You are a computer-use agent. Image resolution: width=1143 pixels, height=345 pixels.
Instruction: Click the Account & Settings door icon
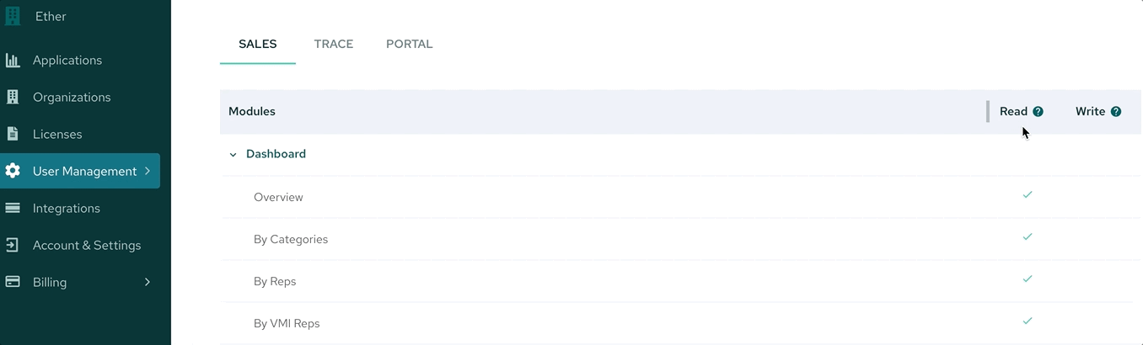(13, 245)
